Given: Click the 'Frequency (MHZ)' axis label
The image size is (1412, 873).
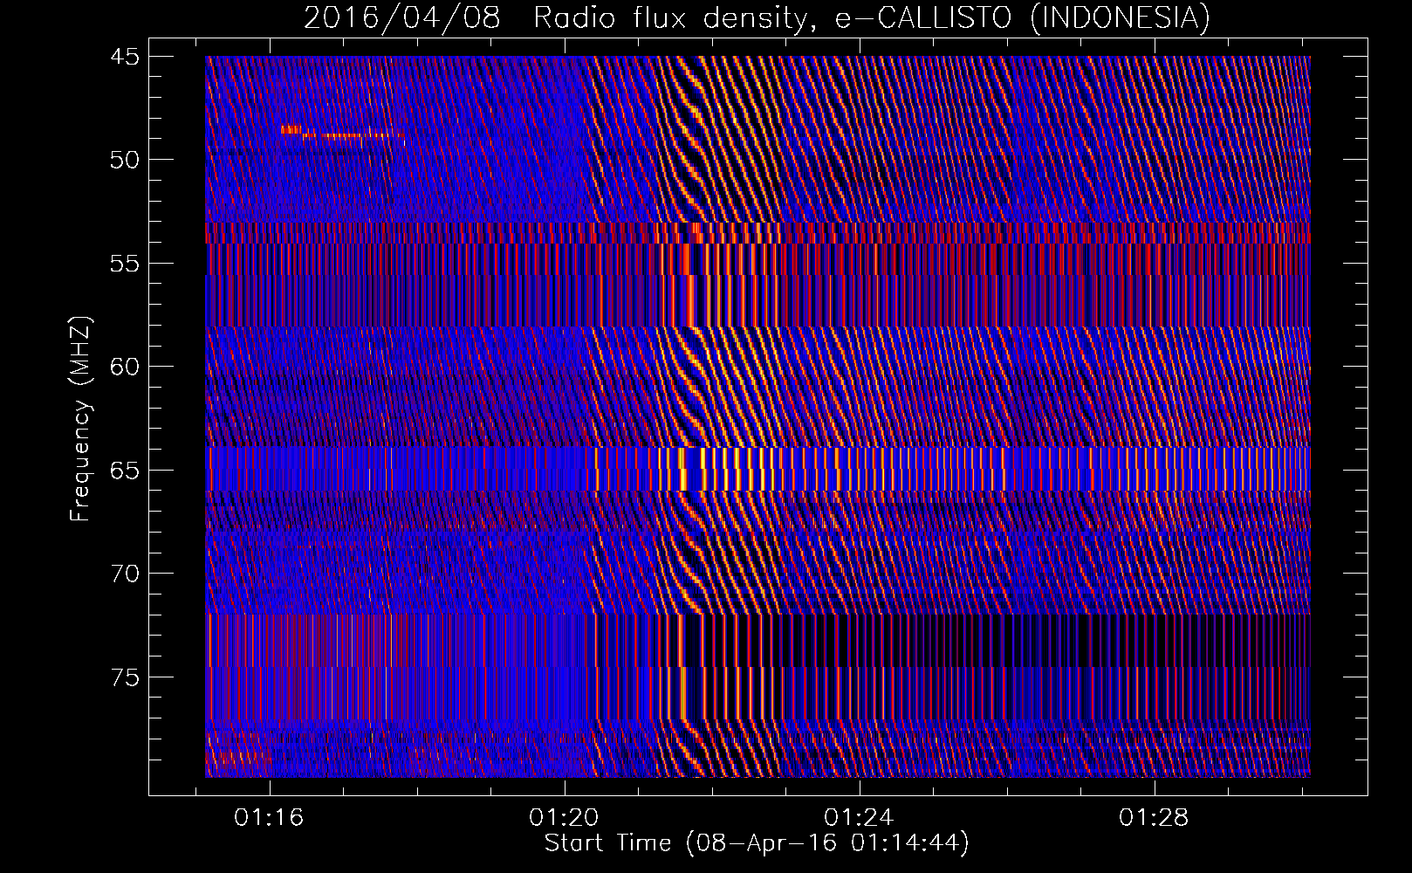Looking at the screenshot, I should (80, 418).
